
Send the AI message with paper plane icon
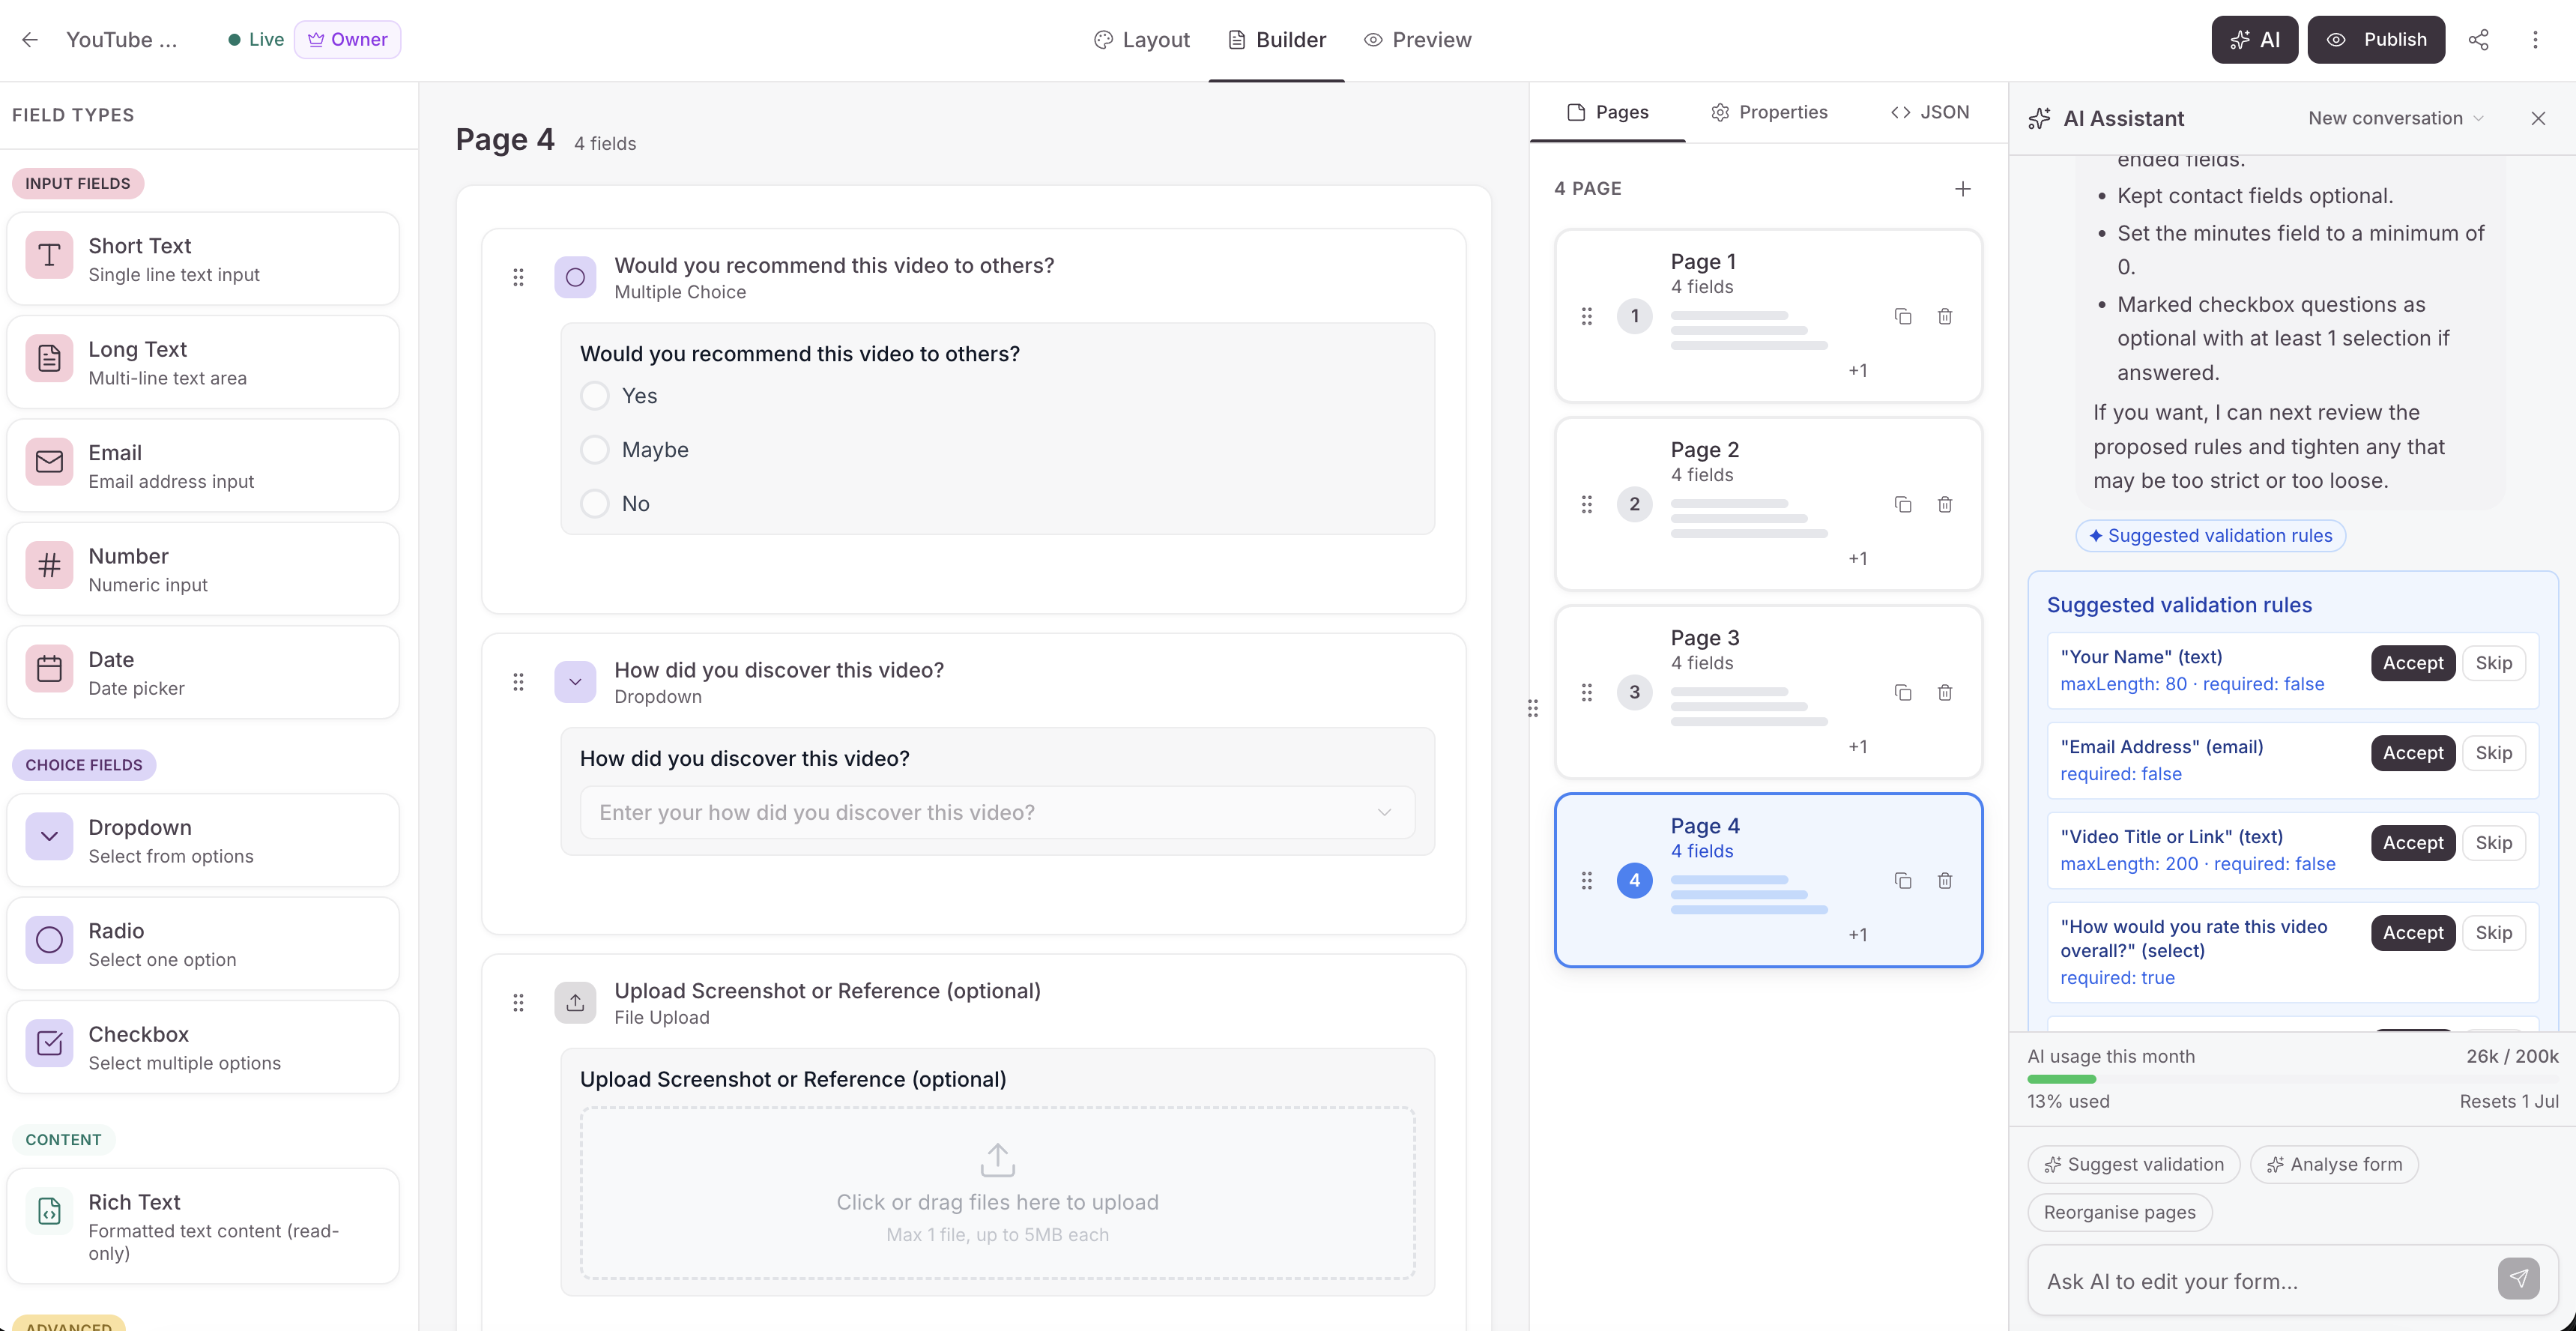2518,1278
